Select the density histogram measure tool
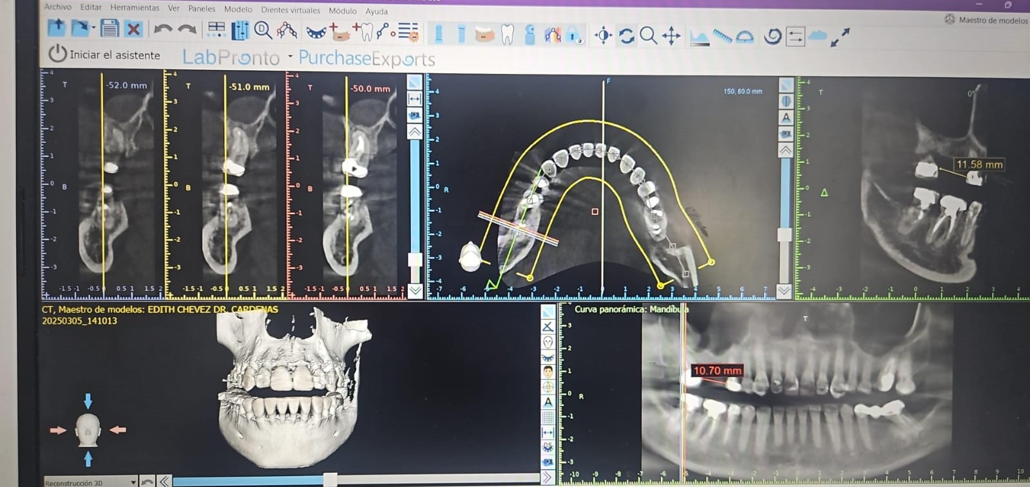 700,37
